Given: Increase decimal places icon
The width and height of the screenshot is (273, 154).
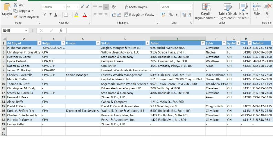Looking at the screenshot, I should (x=184, y=15).
